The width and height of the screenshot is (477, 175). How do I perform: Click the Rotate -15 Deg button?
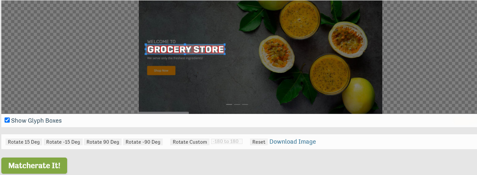(x=63, y=142)
